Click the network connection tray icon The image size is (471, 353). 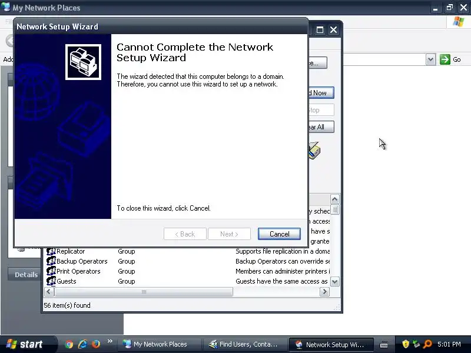(x=416, y=344)
